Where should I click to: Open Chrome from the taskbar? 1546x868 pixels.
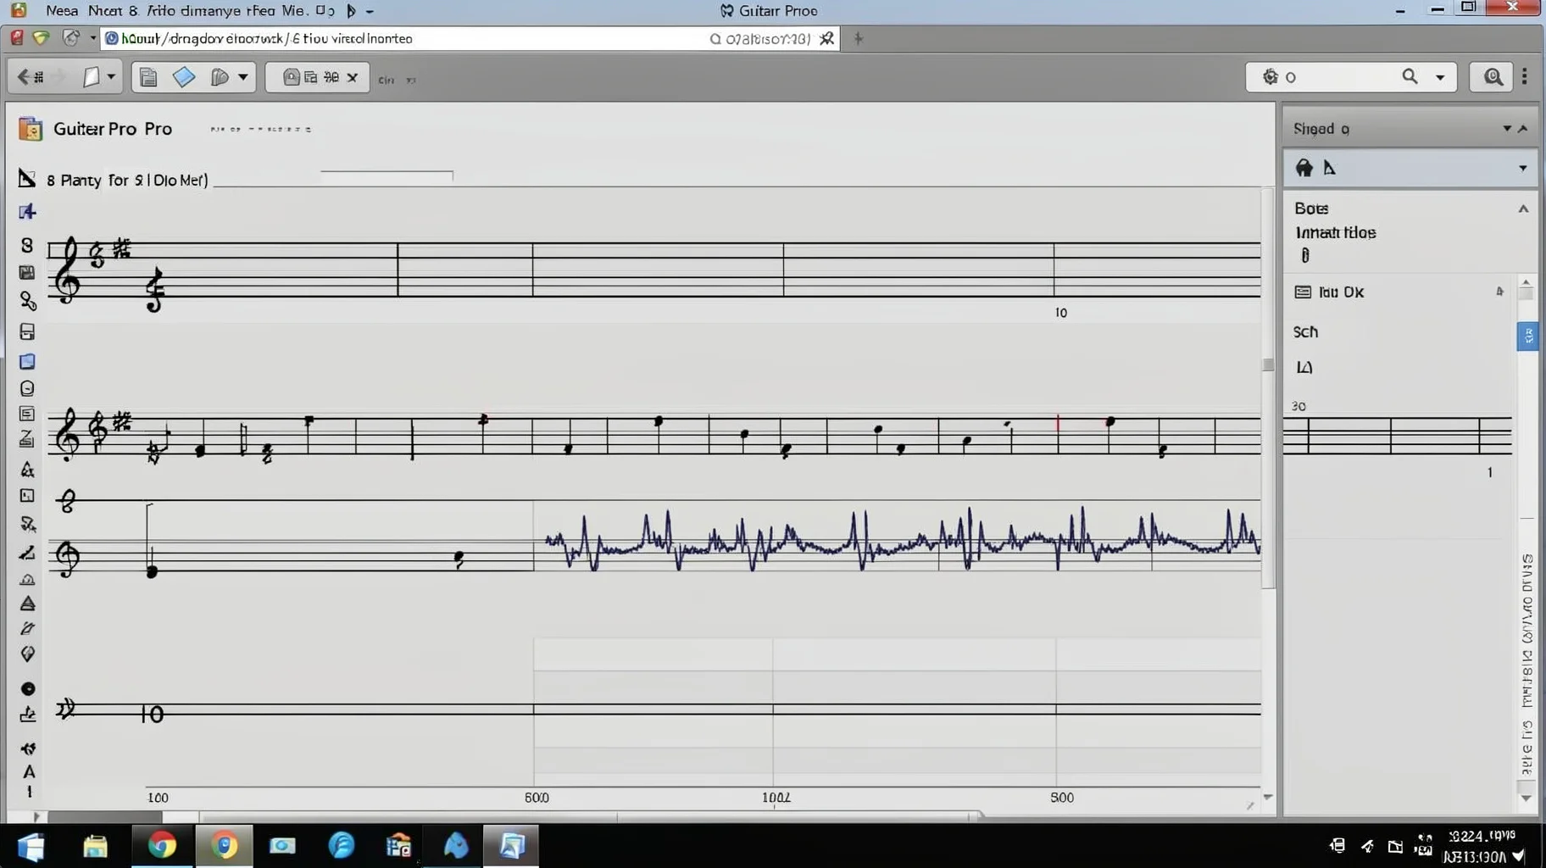[161, 846]
